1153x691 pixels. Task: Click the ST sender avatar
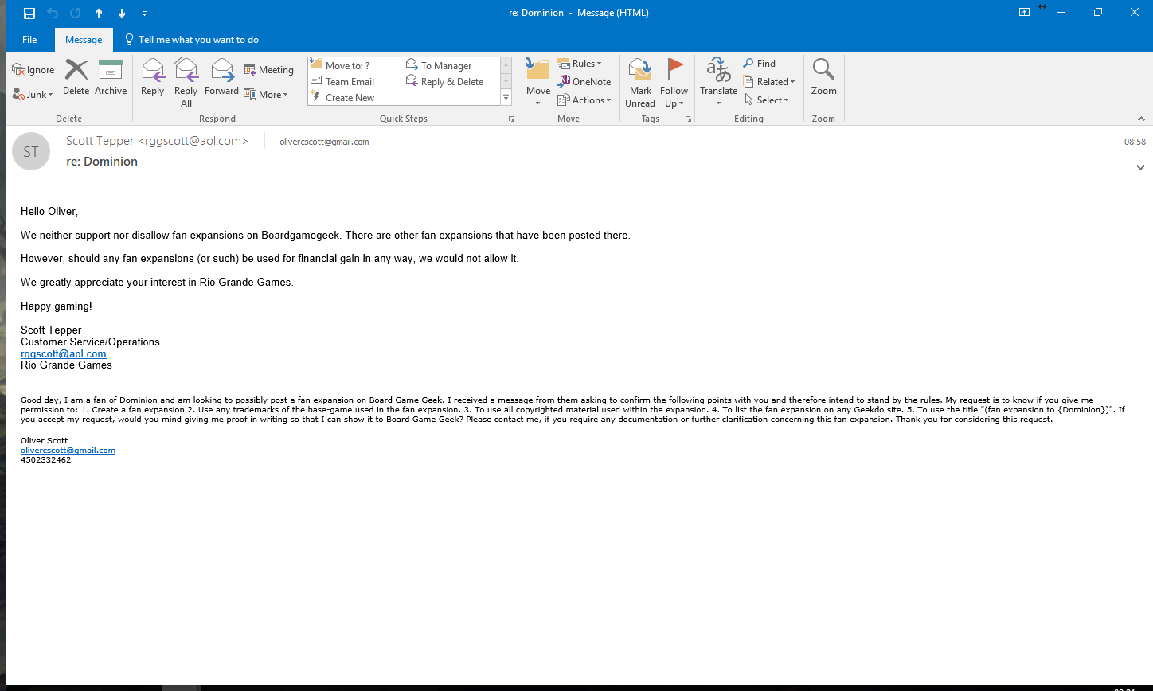click(31, 151)
